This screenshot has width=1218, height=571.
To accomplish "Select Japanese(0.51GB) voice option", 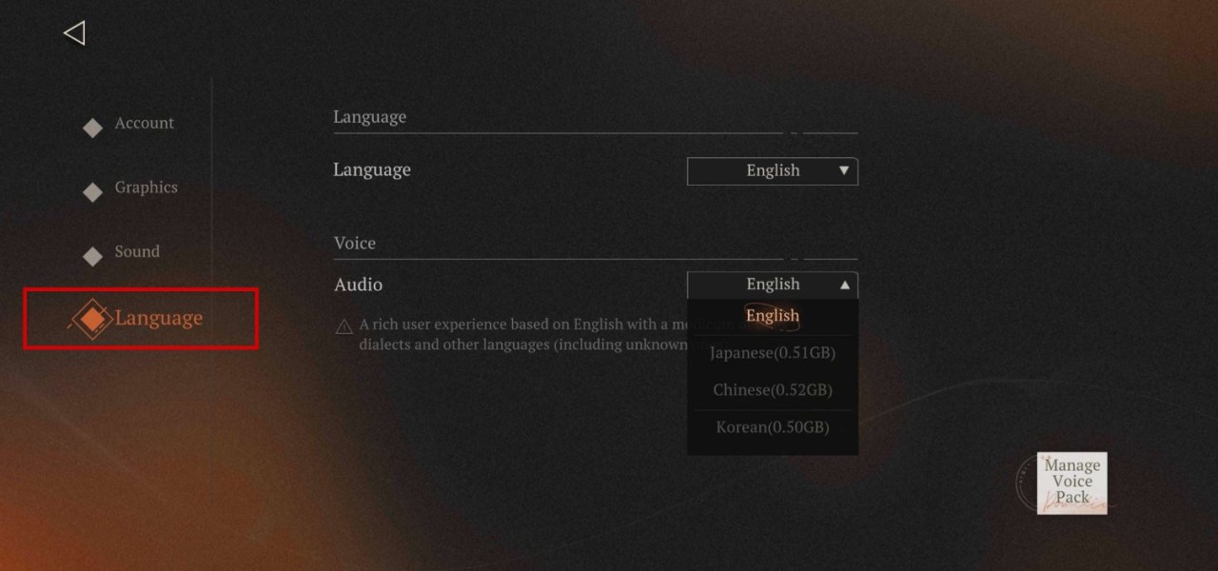I will (772, 353).
